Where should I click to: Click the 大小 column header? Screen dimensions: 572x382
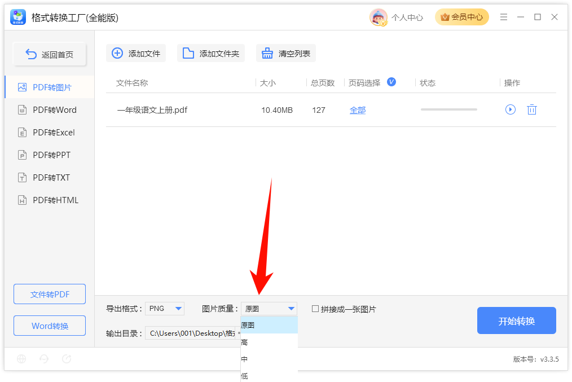pos(268,83)
